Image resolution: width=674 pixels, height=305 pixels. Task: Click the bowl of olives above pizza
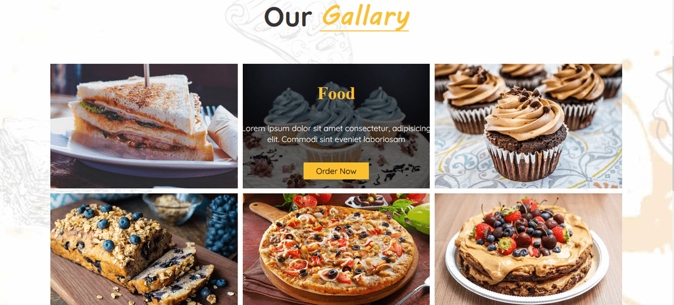pyautogui.click(x=367, y=200)
